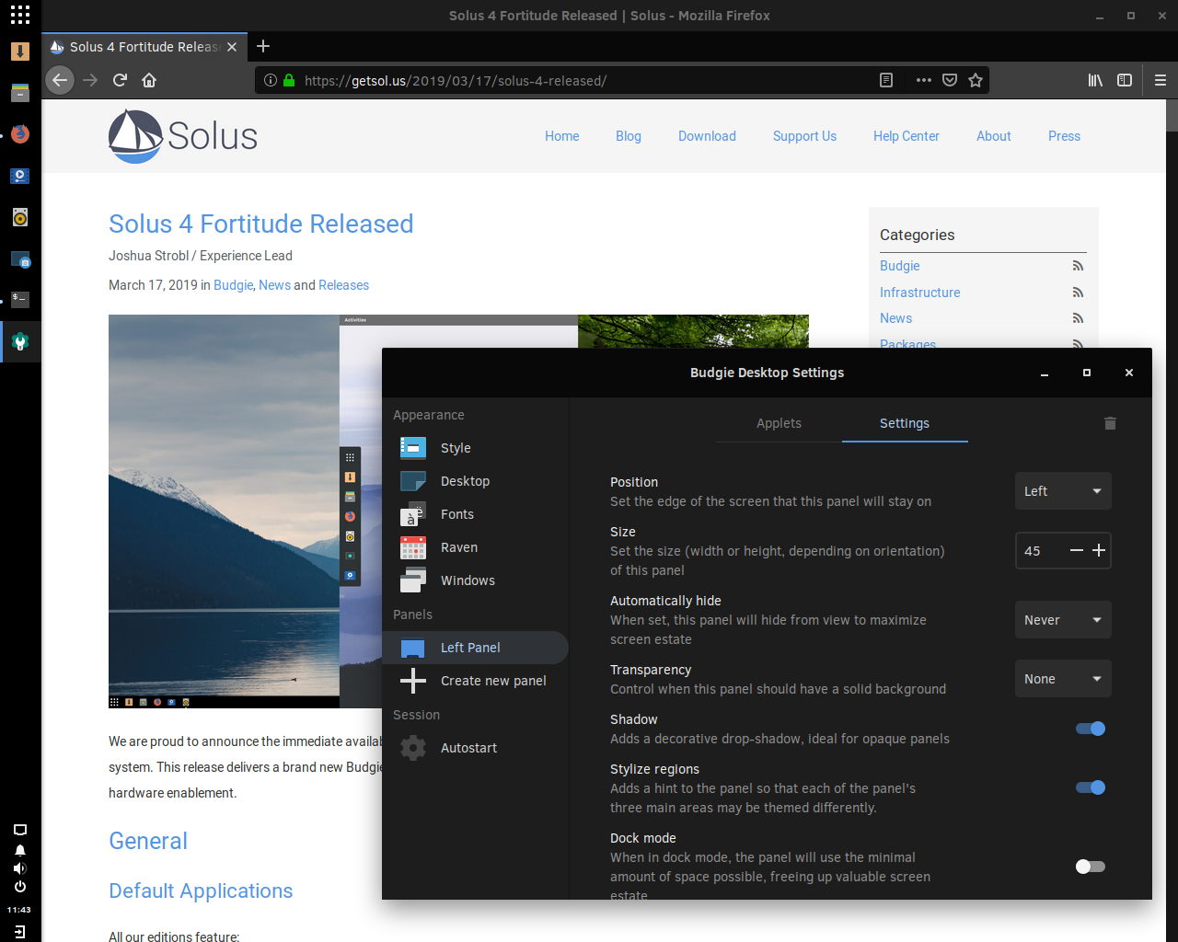Select Left Panel in sidebar

[x=475, y=648]
